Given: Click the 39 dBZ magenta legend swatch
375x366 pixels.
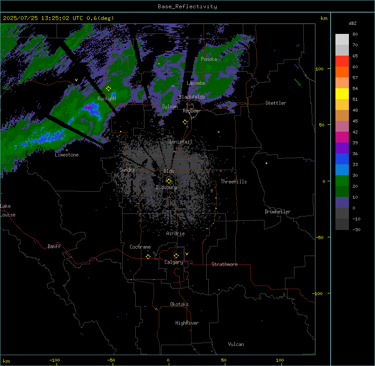Looking at the screenshot, I should pyautogui.click(x=342, y=137).
